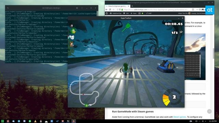Click the power icon in the system tray

203,121
